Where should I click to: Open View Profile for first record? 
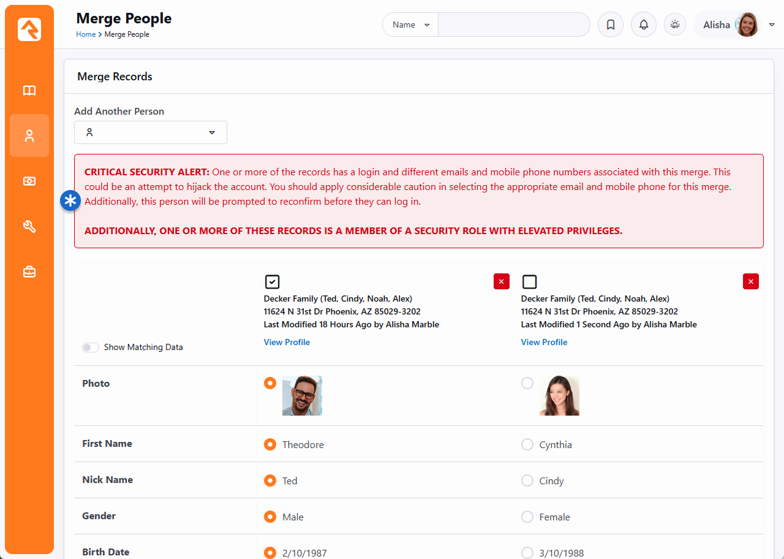(287, 342)
